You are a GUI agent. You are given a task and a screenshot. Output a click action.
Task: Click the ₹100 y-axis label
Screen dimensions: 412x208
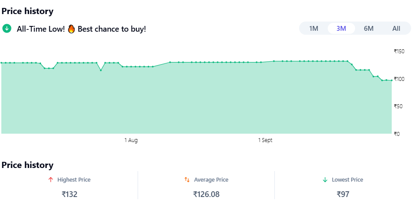pos(399,79)
